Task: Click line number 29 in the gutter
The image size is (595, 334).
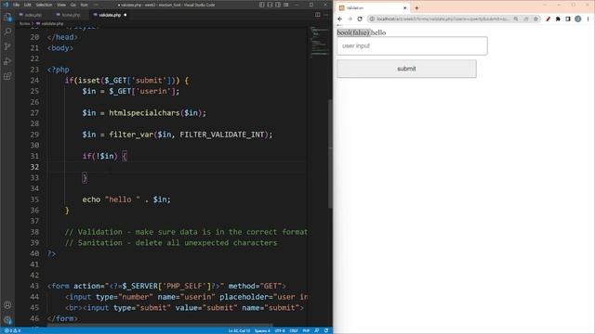Action: click(x=34, y=135)
